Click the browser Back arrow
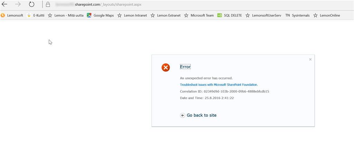354x160 pixels. click(x=4, y=4)
